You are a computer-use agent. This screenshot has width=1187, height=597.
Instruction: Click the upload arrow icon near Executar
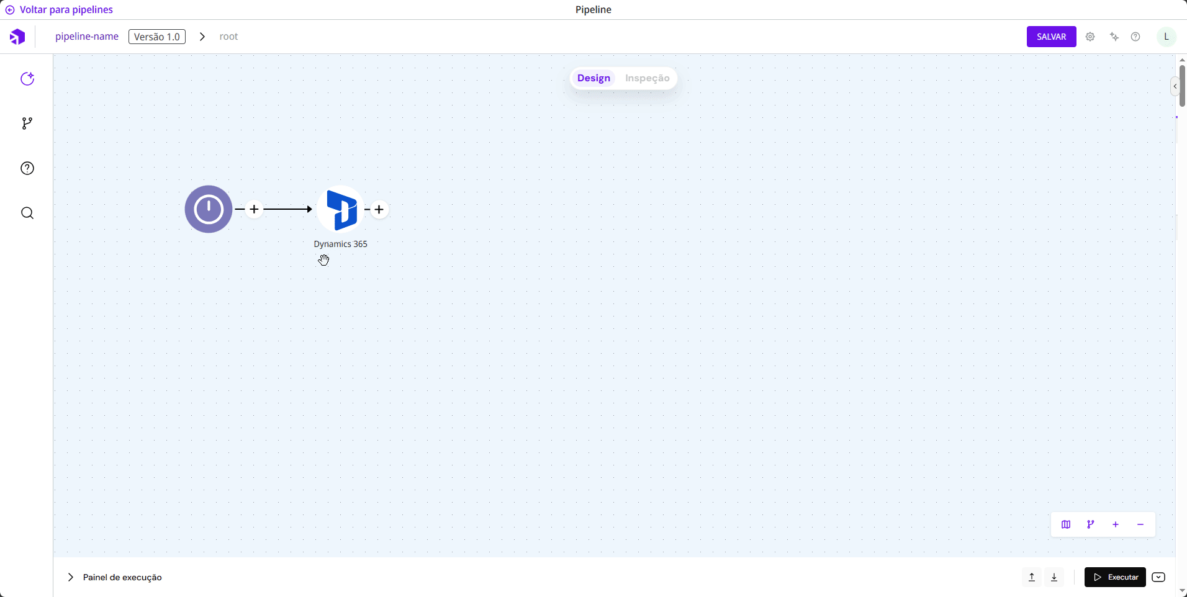point(1032,577)
